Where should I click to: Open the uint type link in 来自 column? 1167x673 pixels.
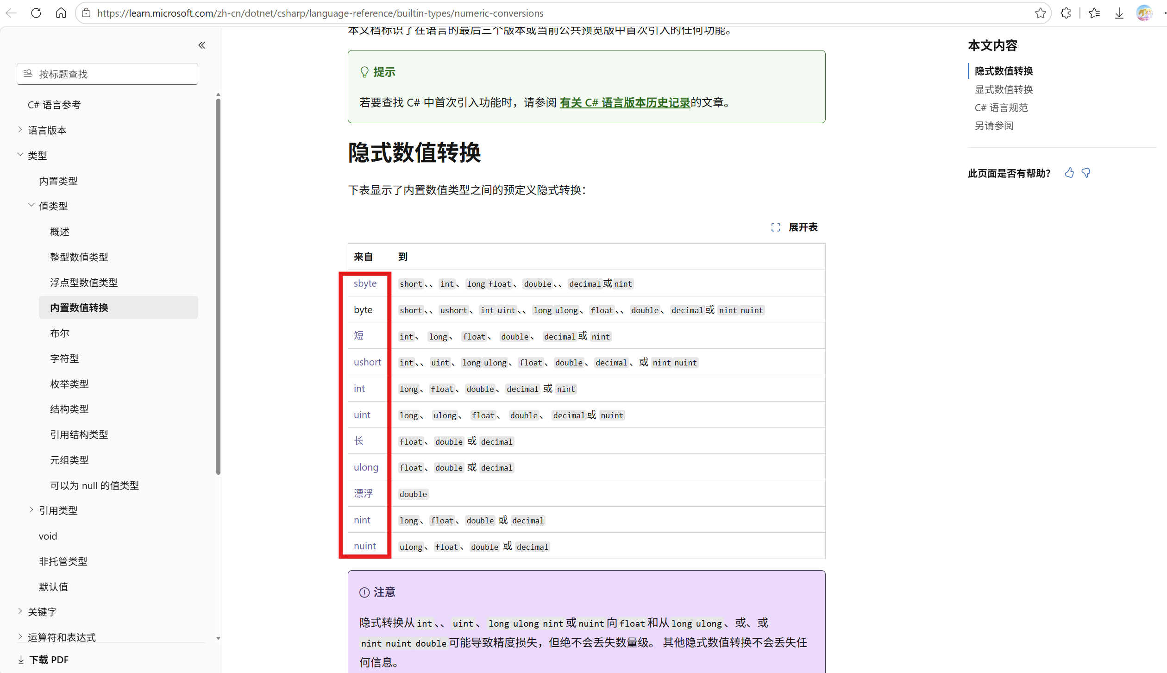(362, 415)
